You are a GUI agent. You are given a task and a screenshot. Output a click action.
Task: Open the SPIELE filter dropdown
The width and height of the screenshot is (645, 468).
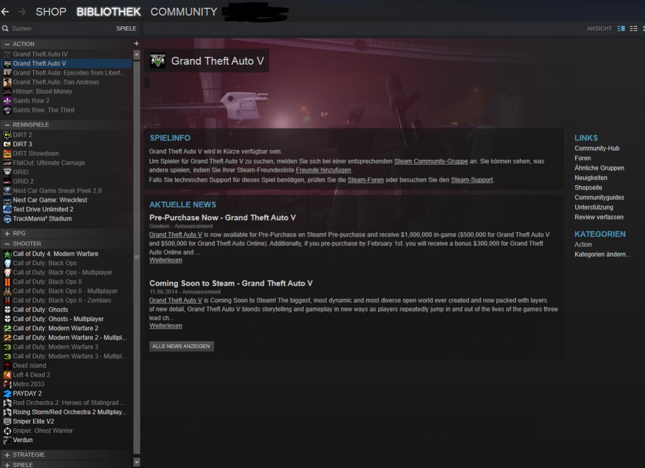(126, 28)
